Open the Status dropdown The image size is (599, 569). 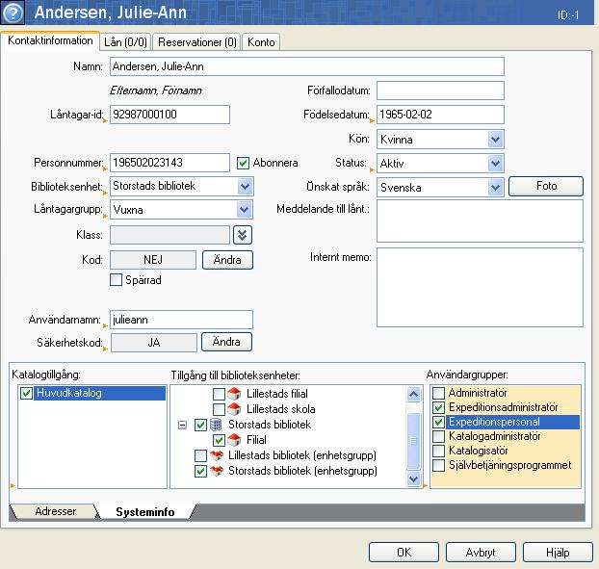click(x=495, y=164)
